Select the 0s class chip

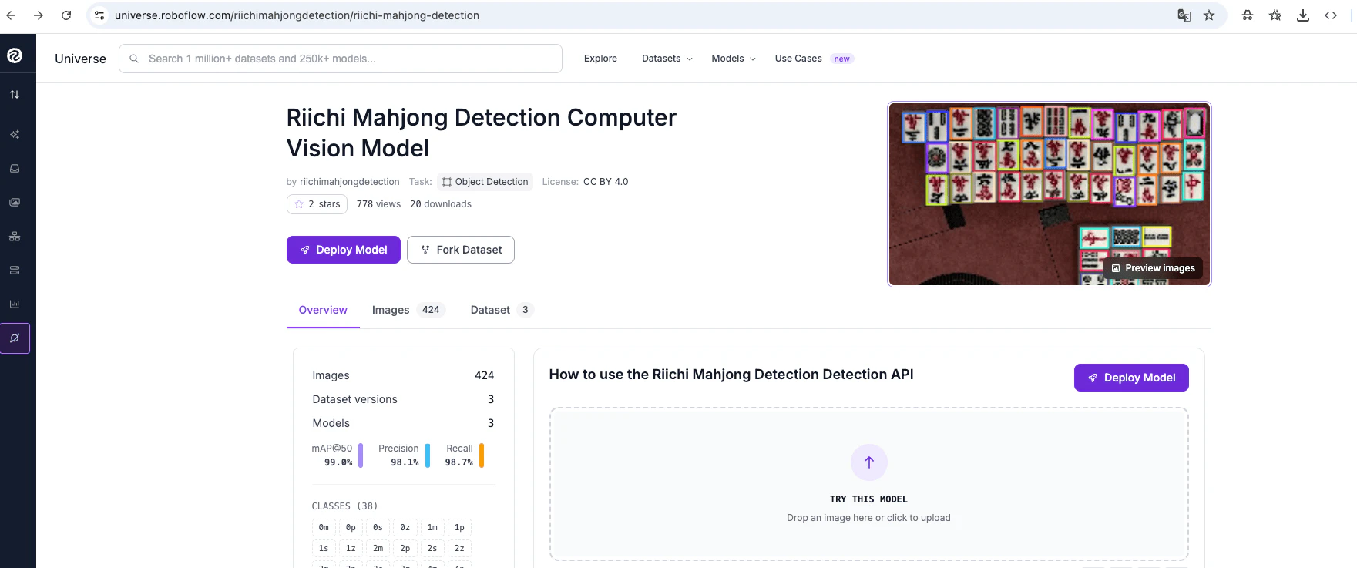click(x=378, y=528)
